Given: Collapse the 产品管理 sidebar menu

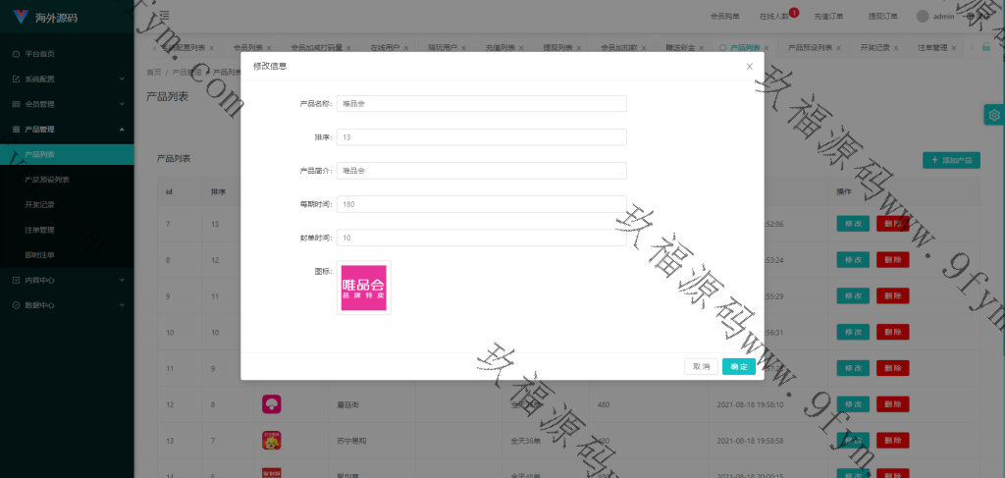Looking at the screenshot, I should [x=67, y=130].
